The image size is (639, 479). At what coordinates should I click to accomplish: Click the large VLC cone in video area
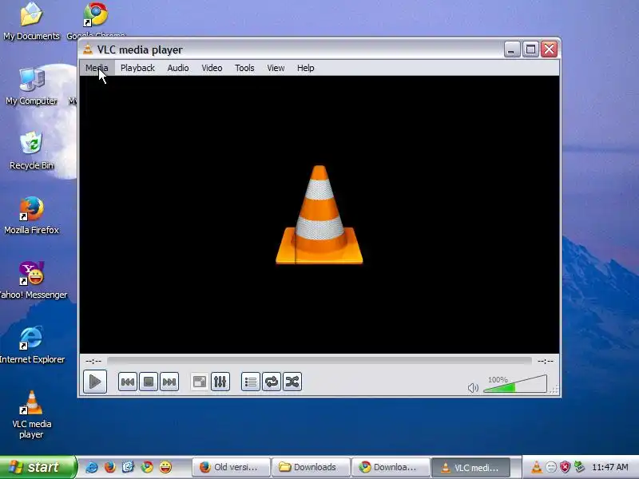coord(319,215)
